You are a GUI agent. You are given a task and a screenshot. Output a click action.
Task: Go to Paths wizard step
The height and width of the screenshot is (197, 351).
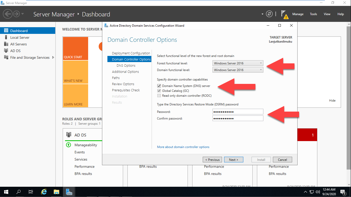point(116,78)
